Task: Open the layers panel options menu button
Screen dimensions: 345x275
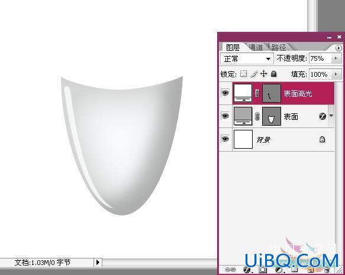Action: pos(338,48)
